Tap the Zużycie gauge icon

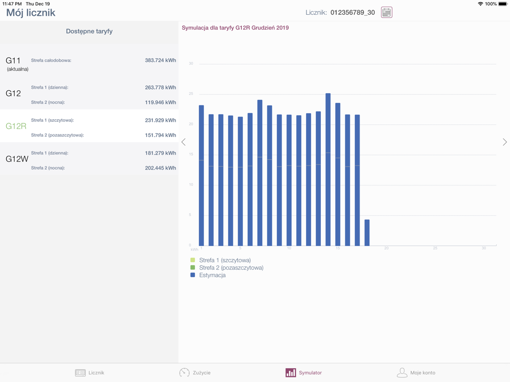tap(184, 373)
